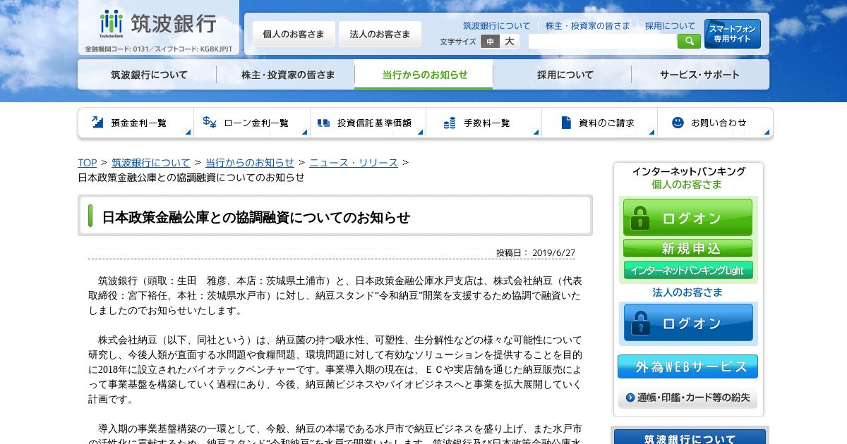This screenshot has height=444, width=847.
Task: Open the 預金金利一覧 chart icon
Action: tap(97, 123)
